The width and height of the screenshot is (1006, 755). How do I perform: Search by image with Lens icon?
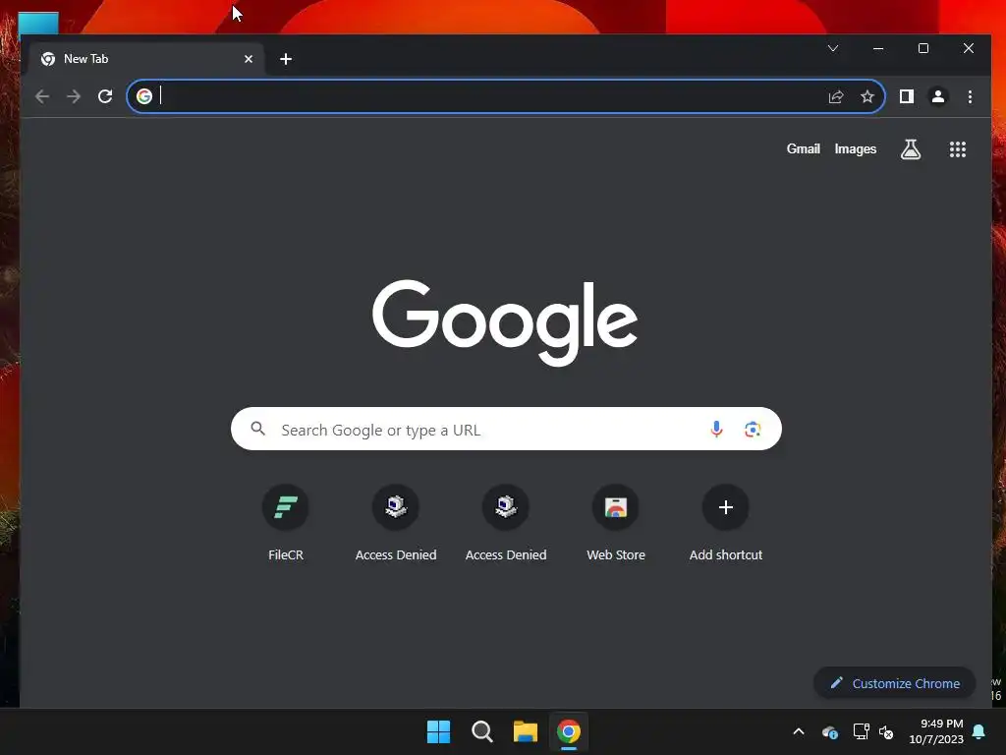(753, 429)
